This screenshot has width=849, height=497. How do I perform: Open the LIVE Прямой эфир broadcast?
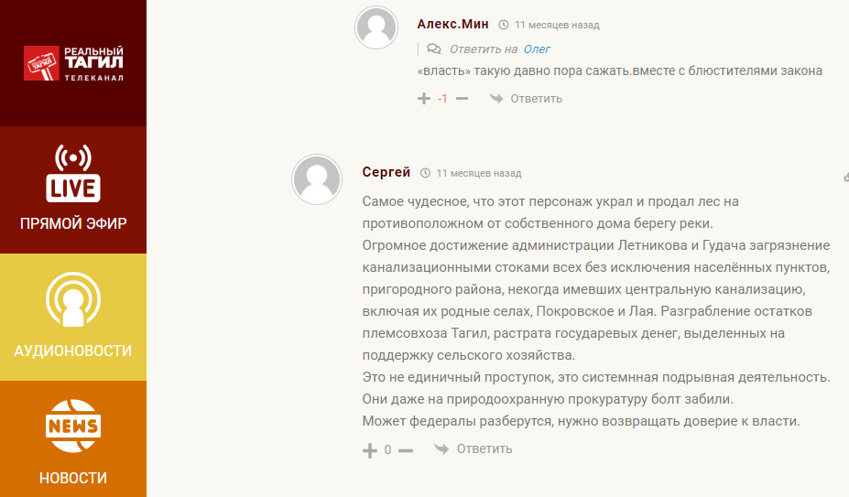click(x=73, y=189)
